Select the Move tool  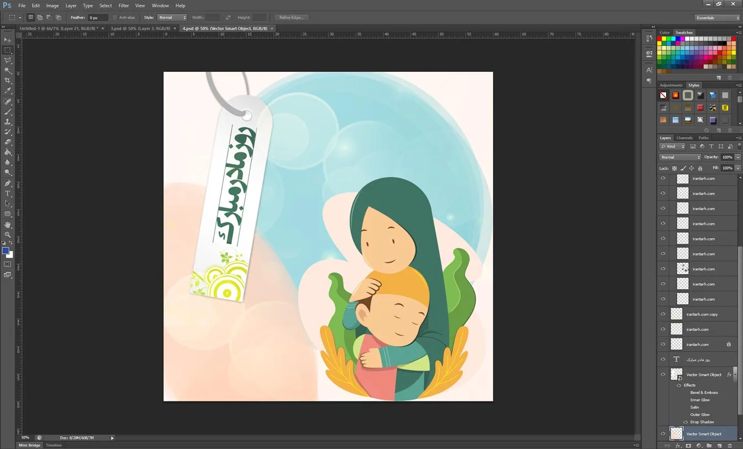pos(8,40)
